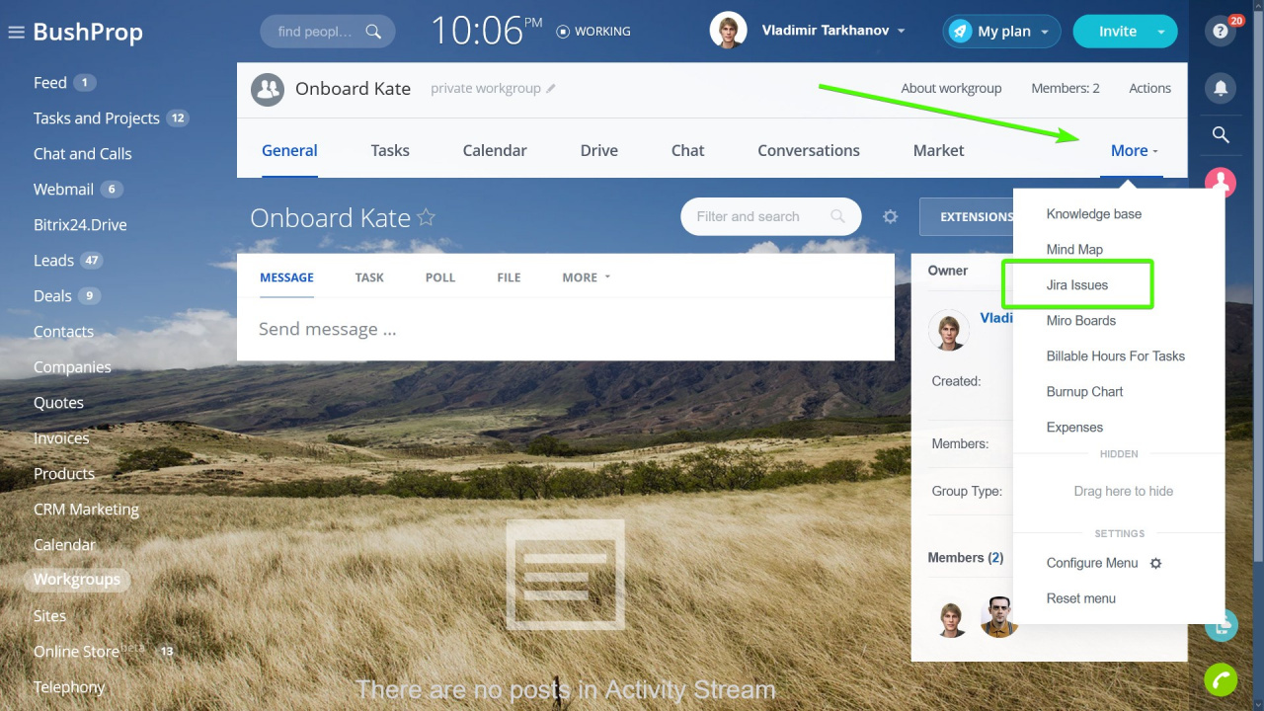Image resolution: width=1264 pixels, height=711 pixels.
Task: Click the right sidebar search magnifier icon
Action: pyautogui.click(x=1221, y=135)
